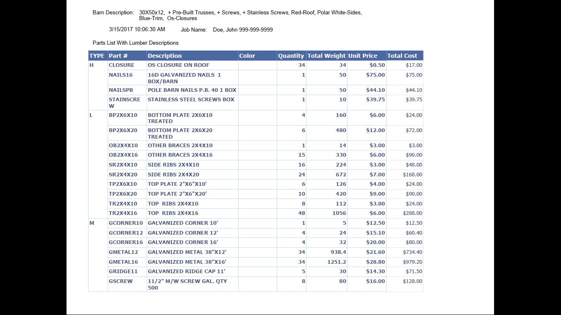Click 11/2" M/W SCREW GAL. description

point(187,285)
